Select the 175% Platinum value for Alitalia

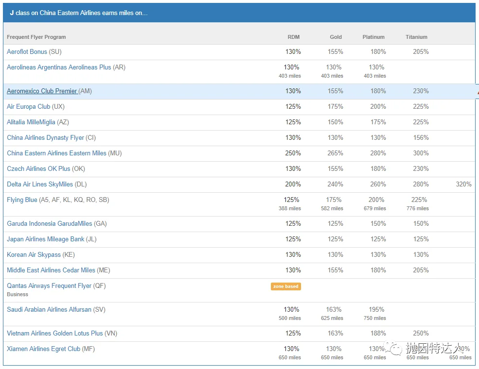click(x=378, y=122)
